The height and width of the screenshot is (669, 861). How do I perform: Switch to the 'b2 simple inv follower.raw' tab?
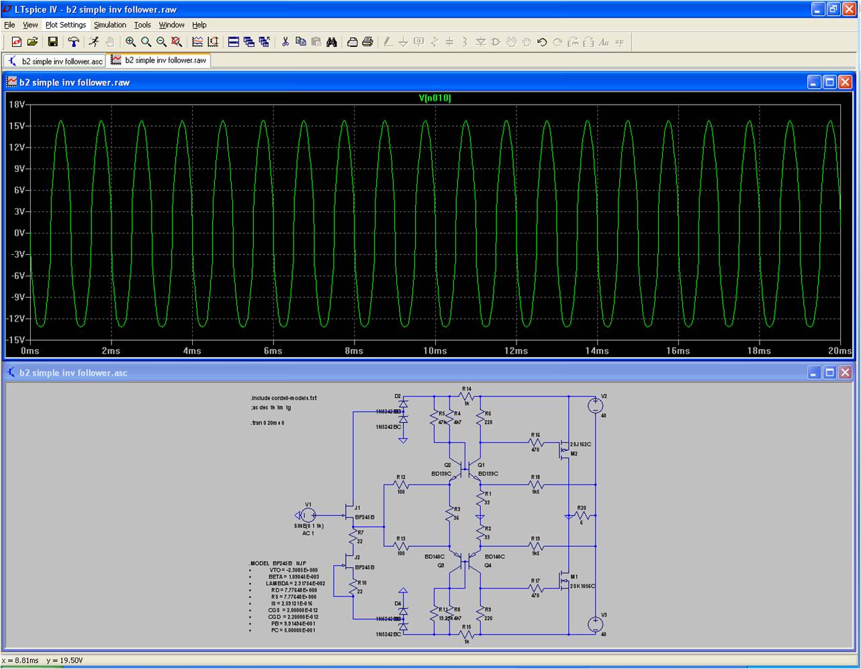(159, 60)
